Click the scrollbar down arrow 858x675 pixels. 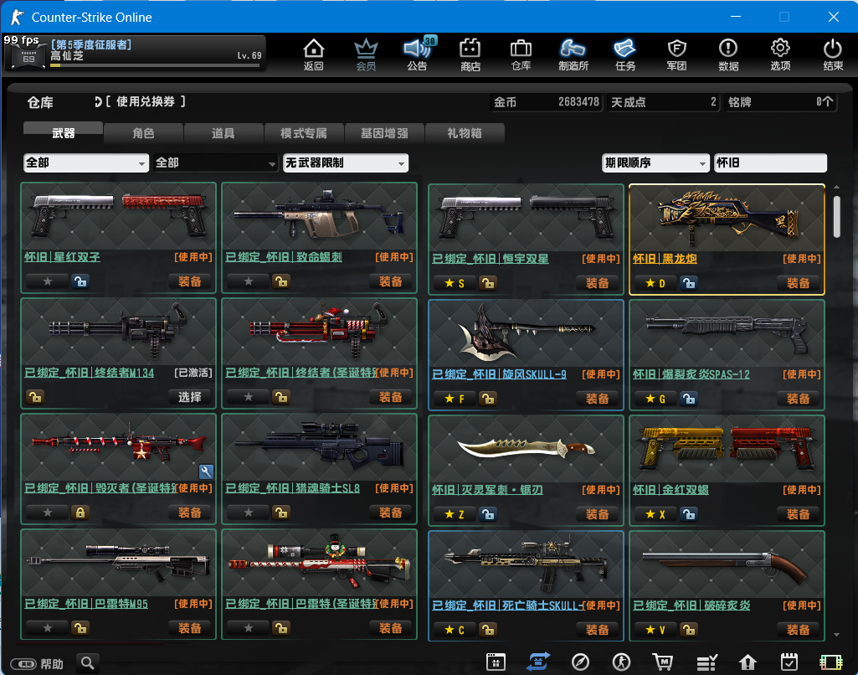[x=837, y=635]
